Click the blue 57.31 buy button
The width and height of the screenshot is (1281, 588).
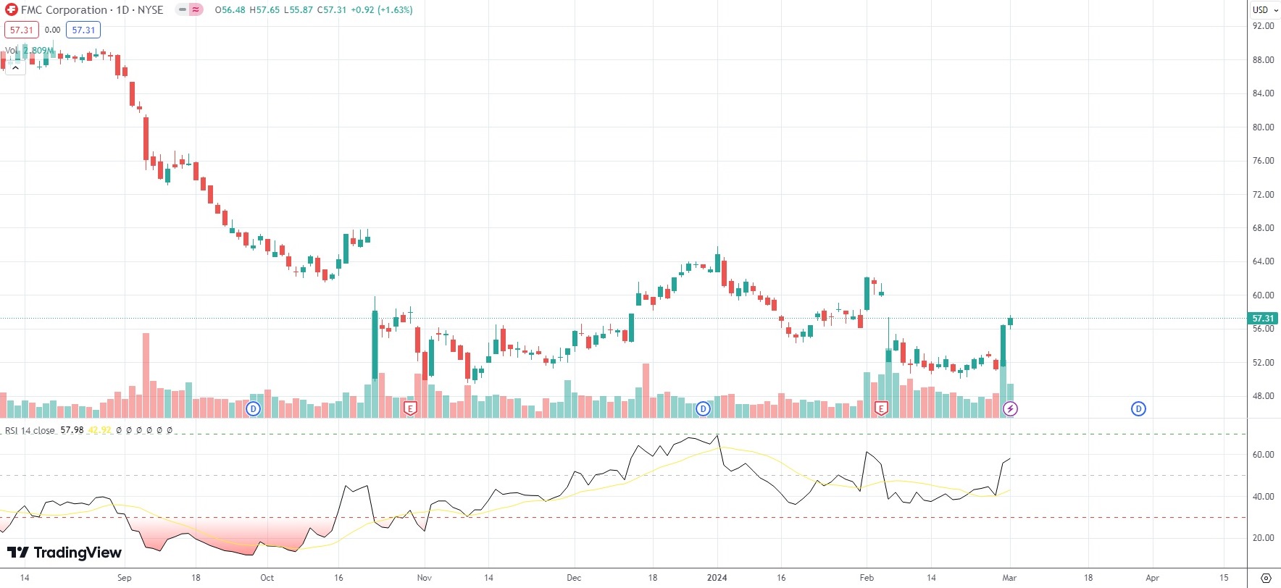coord(83,30)
